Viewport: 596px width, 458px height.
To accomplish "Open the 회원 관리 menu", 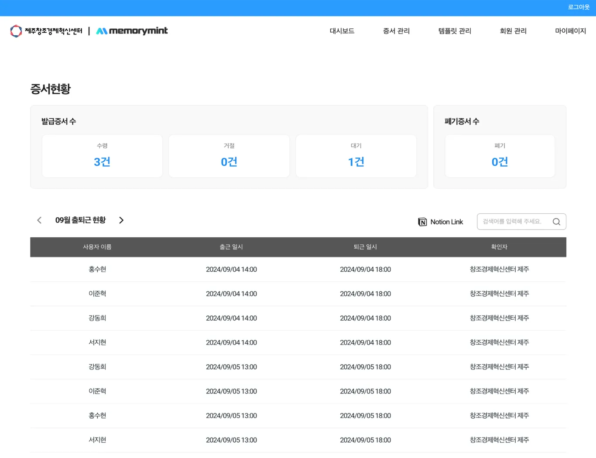I will tap(513, 31).
